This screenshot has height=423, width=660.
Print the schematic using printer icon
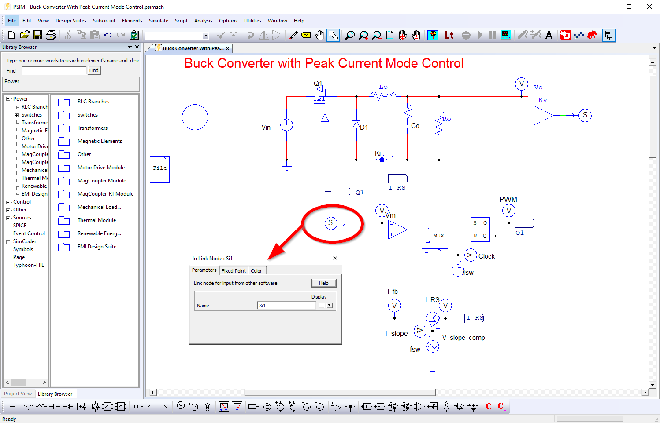[51, 35]
